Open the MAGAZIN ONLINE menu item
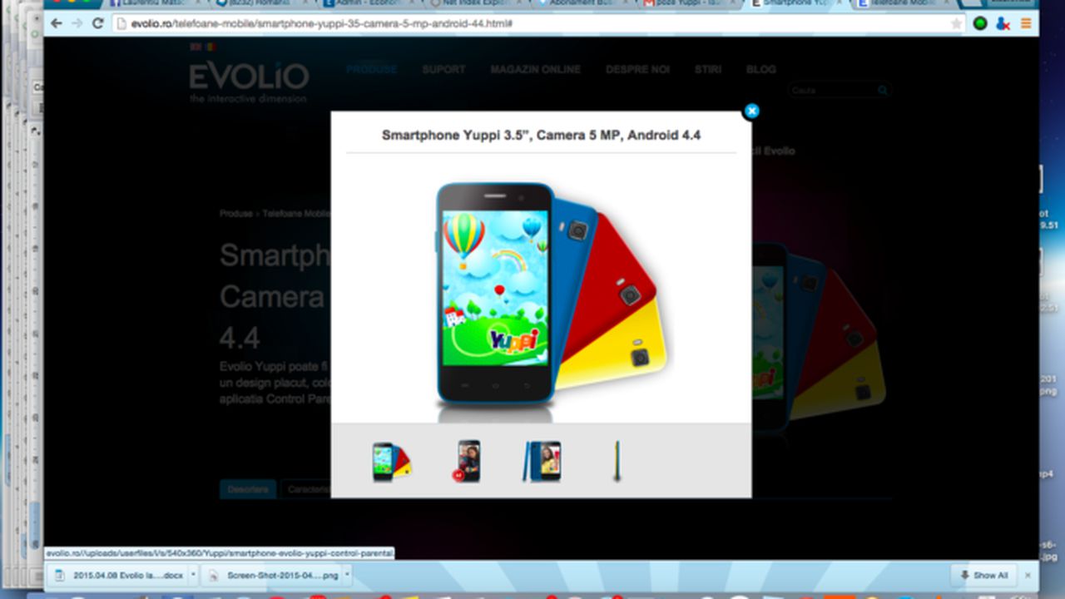Viewport: 1065px width, 599px height. click(x=535, y=69)
